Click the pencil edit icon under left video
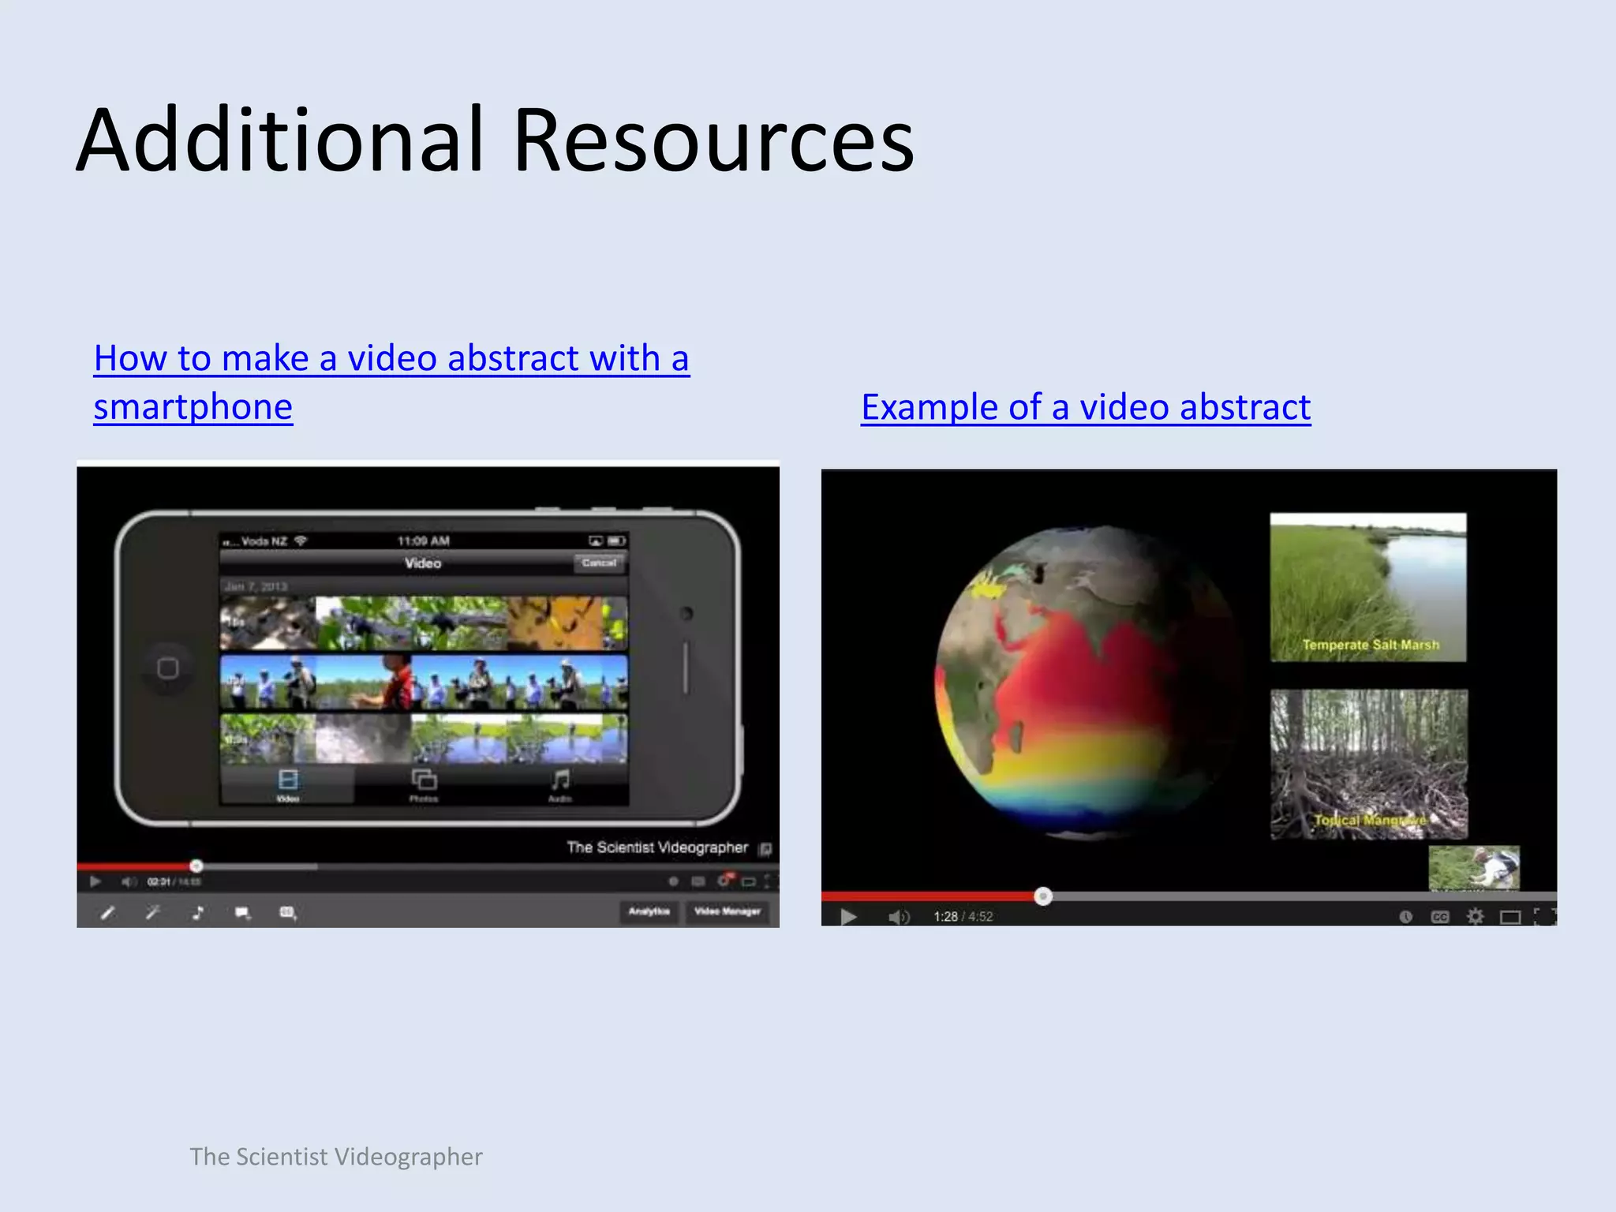 coord(108,913)
